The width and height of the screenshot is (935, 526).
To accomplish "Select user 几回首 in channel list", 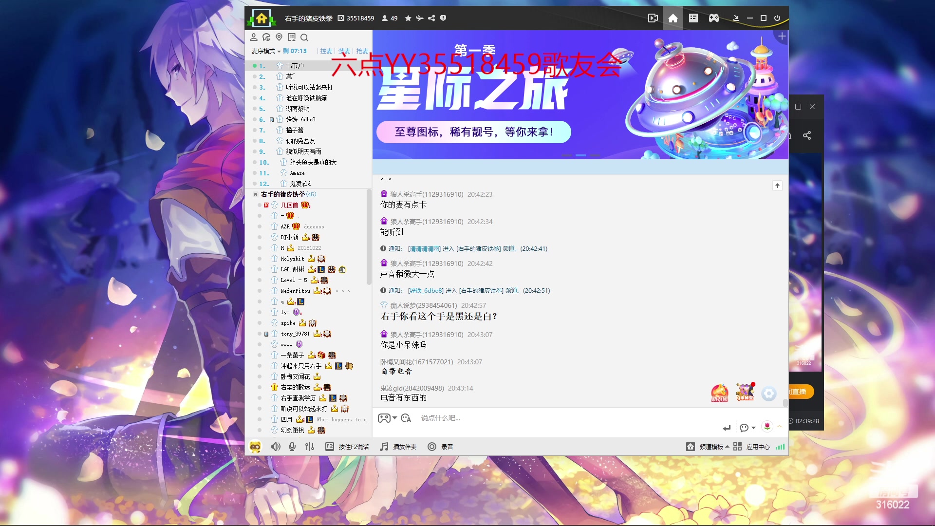I will tap(289, 205).
